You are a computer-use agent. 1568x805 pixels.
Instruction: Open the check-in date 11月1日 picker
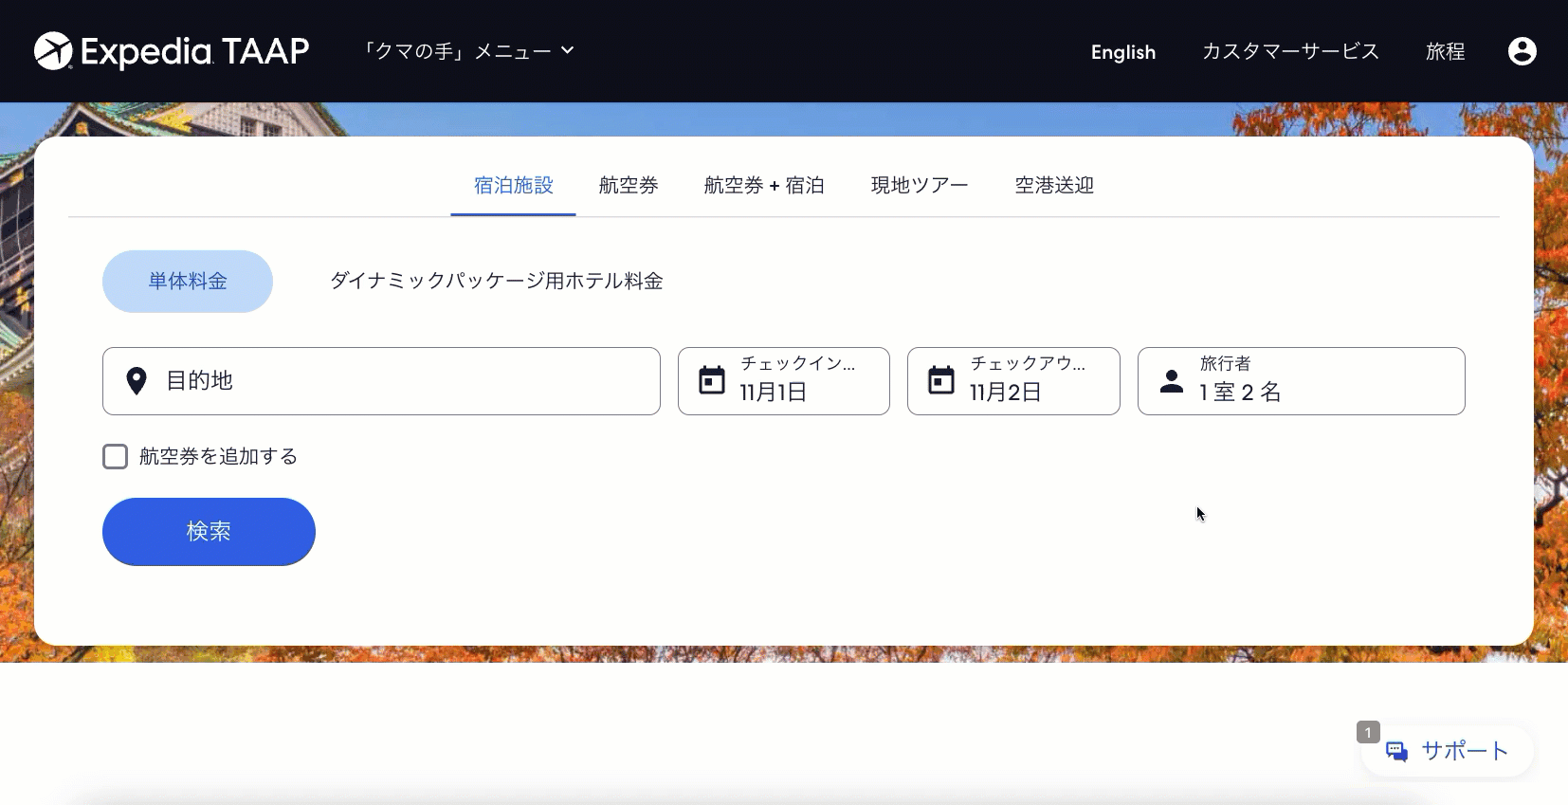tap(784, 381)
